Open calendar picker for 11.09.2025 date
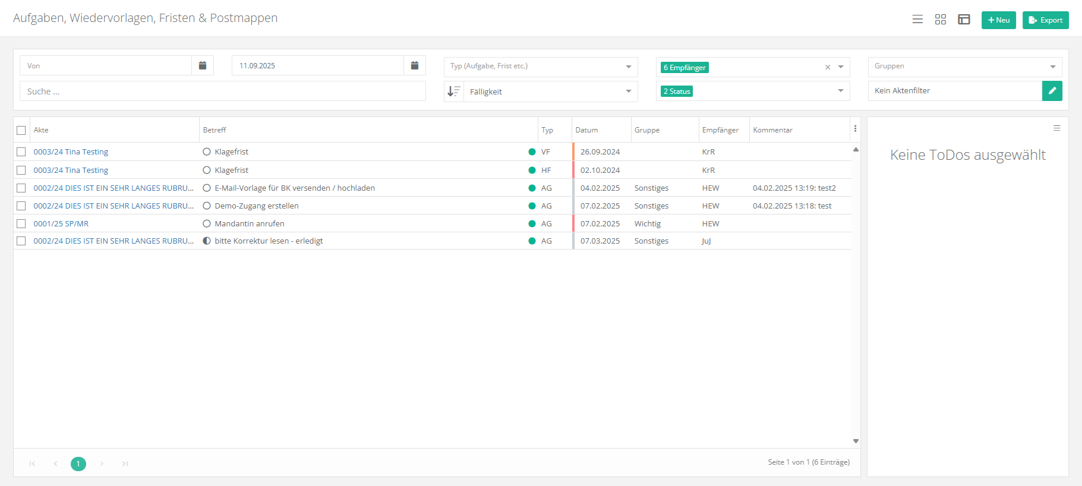This screenshot has height=486, width=1082. (x=415, y=65)
